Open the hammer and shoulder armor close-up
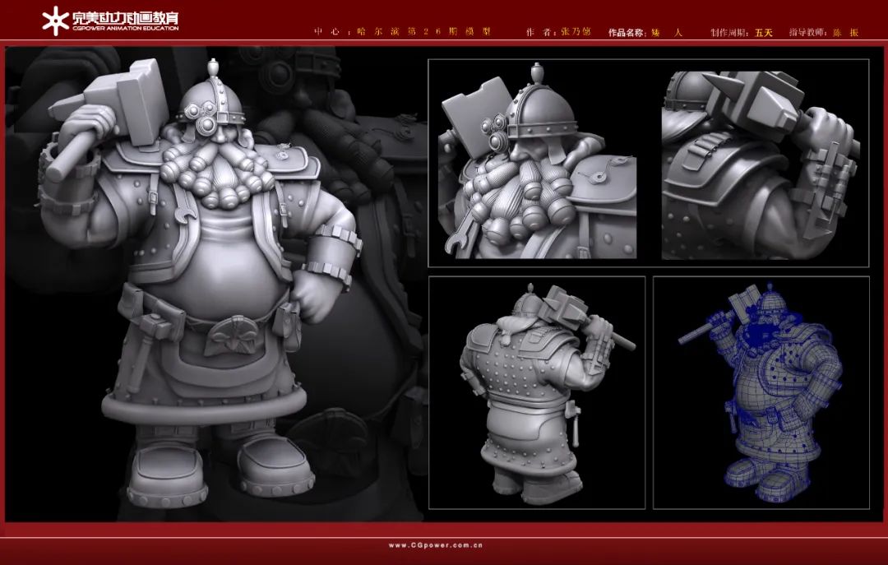Screen dimensions: 888x565 pos(761,165)
